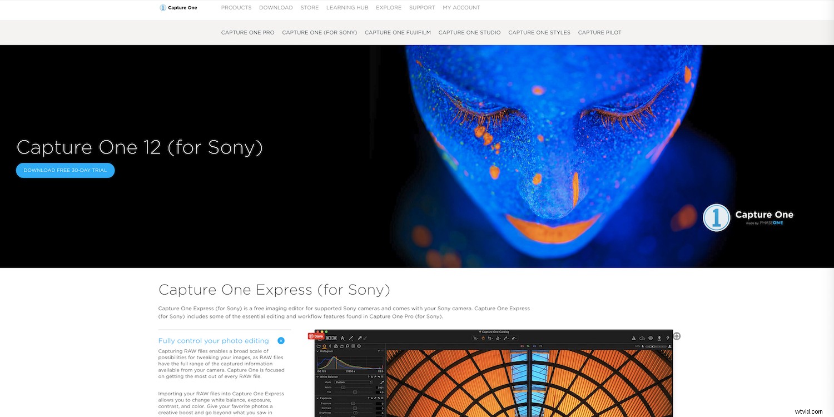834x417 pixels.
Task: Select the Color tool tab wheel icon
Action: click(336, 346)
